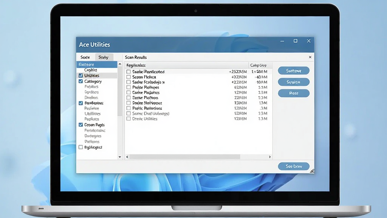The width and height of the screenshot is (387, 218).
Task: Check the "Carite Fisdohes" result row
Action: [x=128, y=92]
